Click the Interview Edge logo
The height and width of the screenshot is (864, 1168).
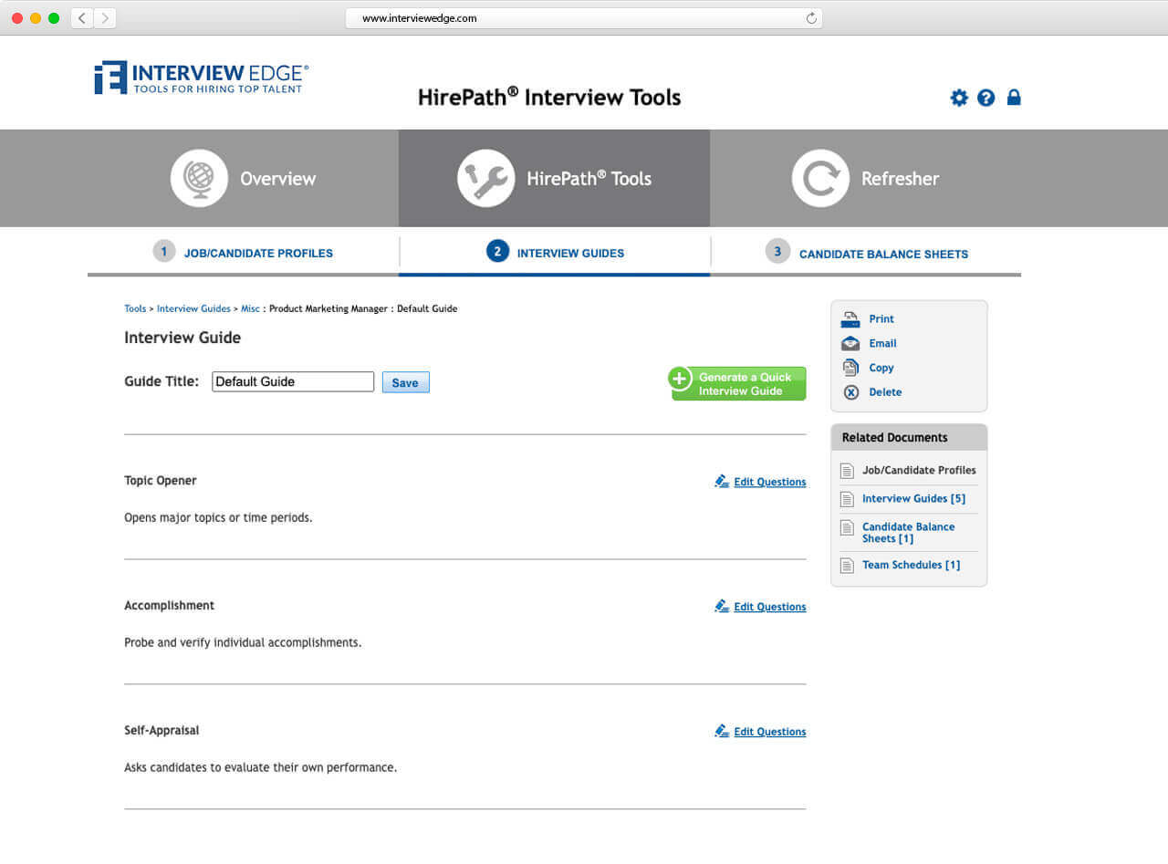(x=202, y=78)
